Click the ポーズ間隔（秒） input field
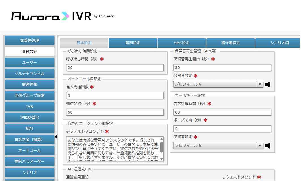The width and height of the screenshot is (301, 182). pos(222,129)
